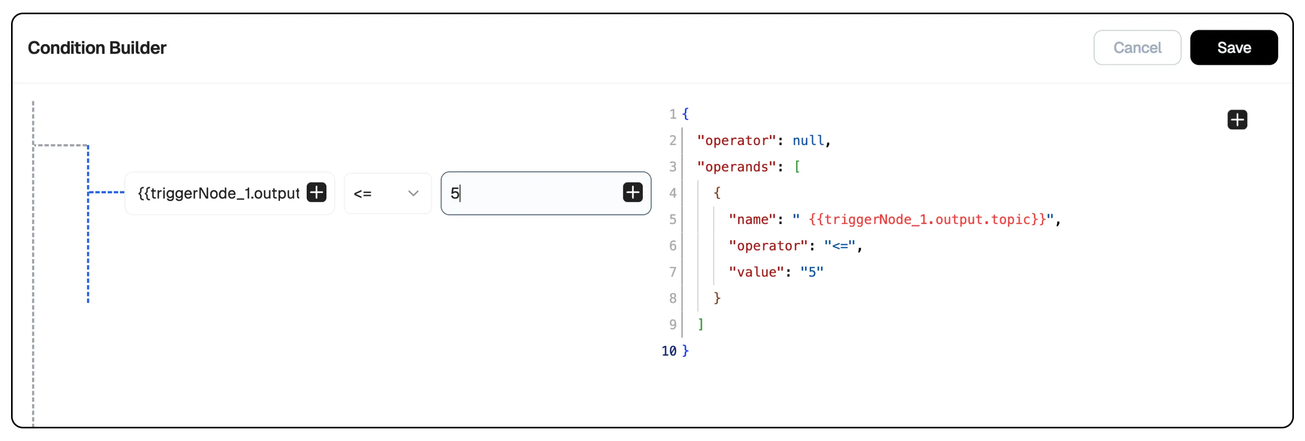Select the "operator": null line in JSON
This screenshot has height=441, width=1305.
[x=764, y=140]
